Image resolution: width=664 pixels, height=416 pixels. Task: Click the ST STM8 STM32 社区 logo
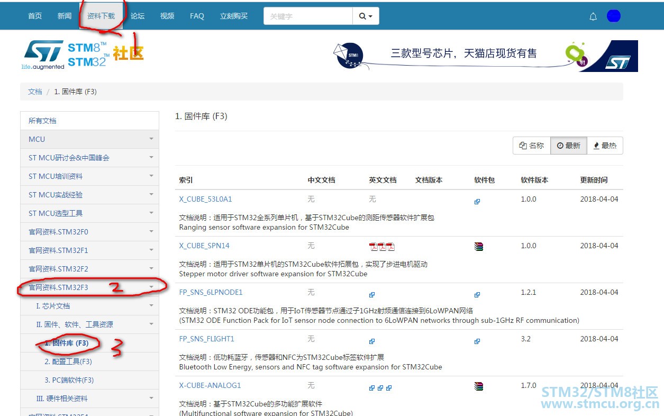83,54
